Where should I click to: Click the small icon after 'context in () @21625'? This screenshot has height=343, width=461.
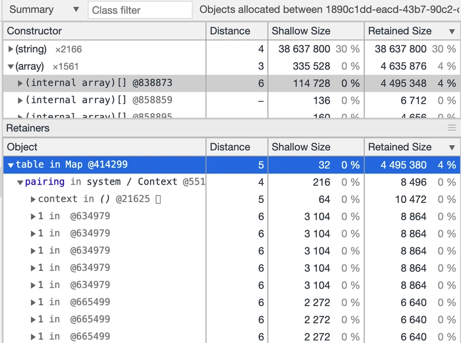[158, 199]
